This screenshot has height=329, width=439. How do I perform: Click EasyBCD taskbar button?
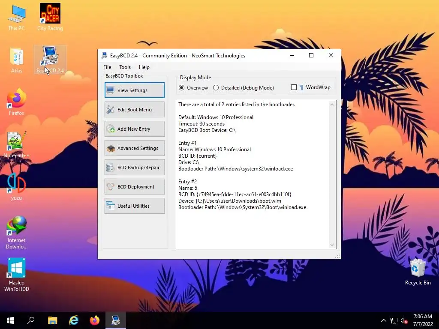116,320
